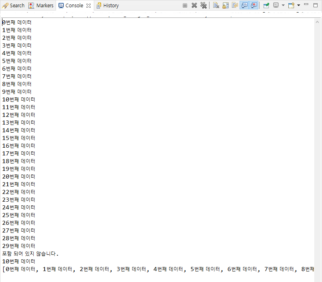Click the History tab icon

point(99,6)
